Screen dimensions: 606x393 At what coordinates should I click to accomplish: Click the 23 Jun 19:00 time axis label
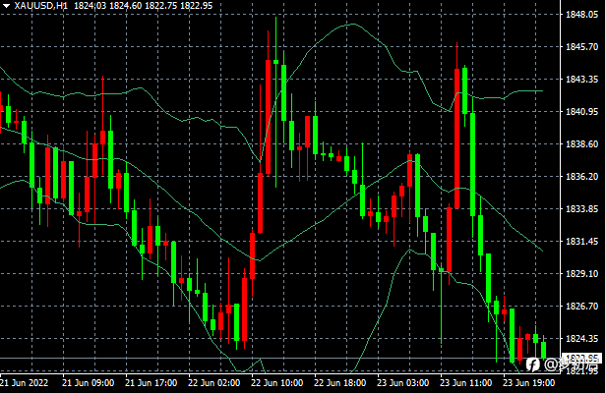click(528, 383)
